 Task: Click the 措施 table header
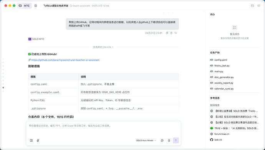point(53,77)
